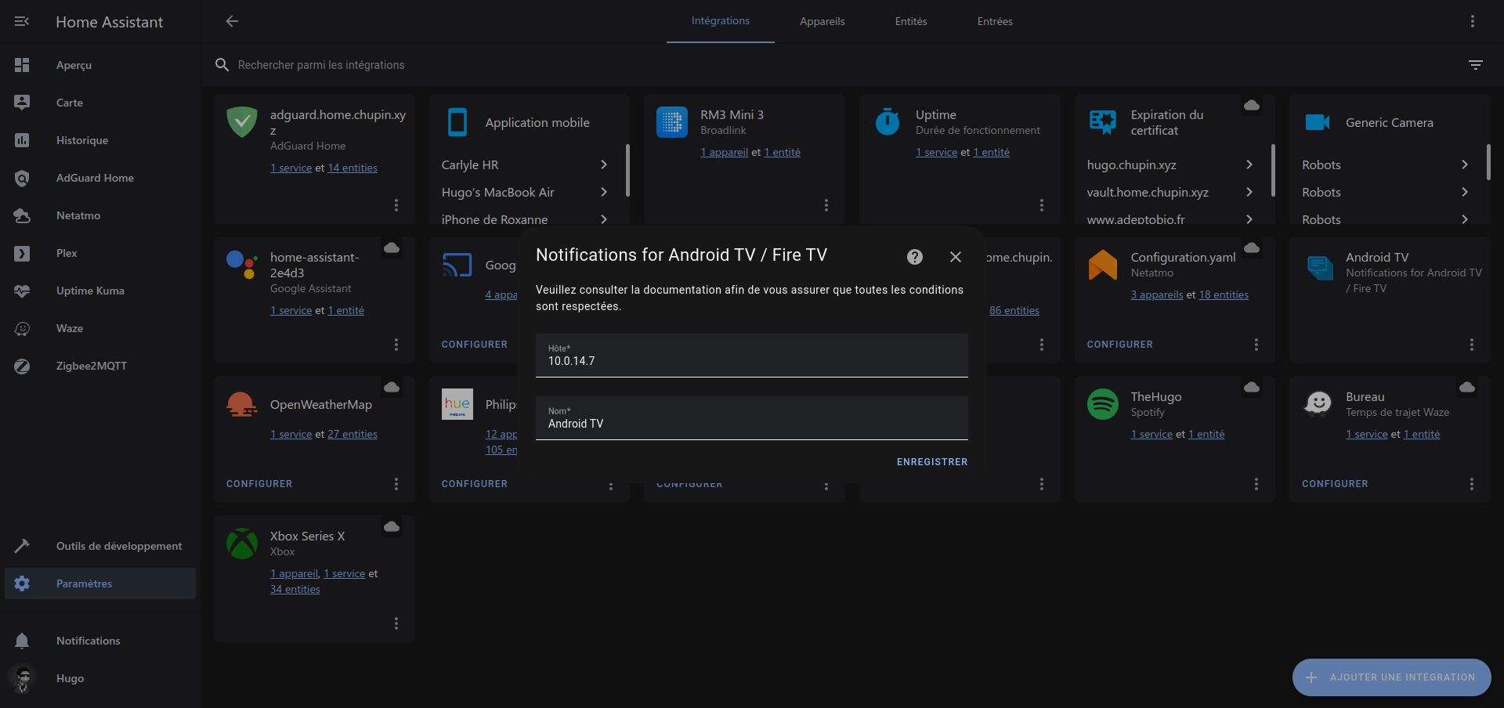Expand hugo.chupin.xyz certificate entry
1504x708 pixels.
(1170, 164)
